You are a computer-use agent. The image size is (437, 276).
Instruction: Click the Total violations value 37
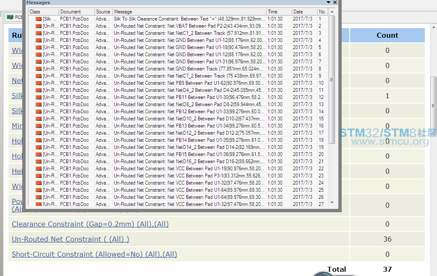point(387,269)
